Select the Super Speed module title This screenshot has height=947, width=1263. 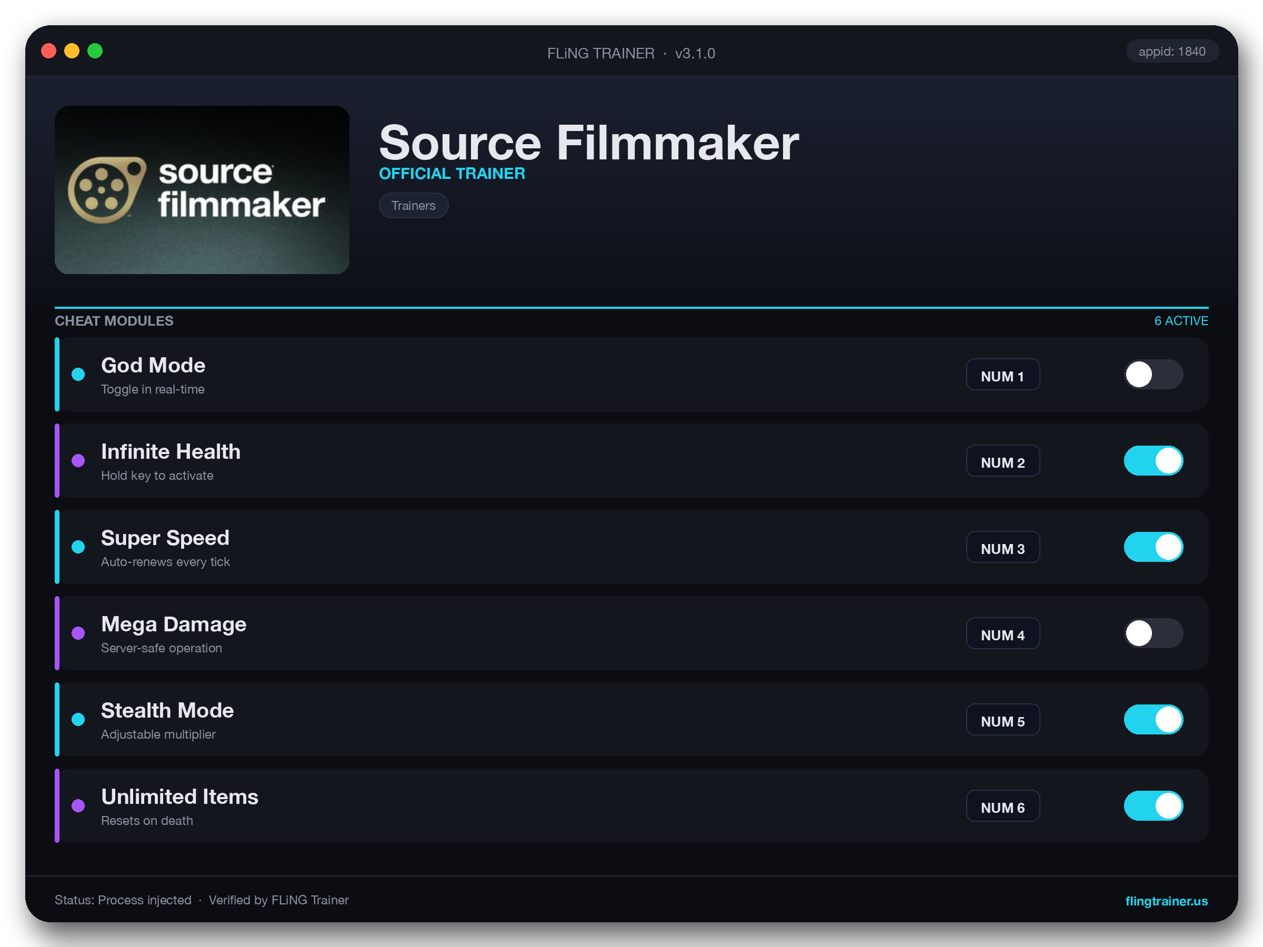pos(165,538)
